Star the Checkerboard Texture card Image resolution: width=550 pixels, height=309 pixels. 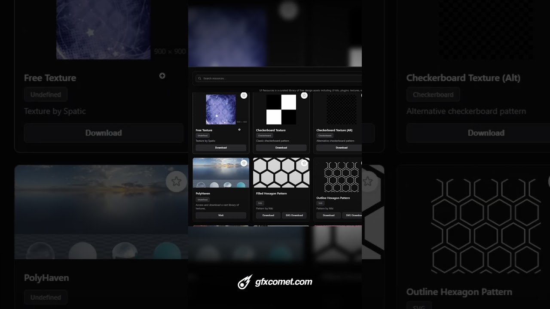(x=304, y=95)
